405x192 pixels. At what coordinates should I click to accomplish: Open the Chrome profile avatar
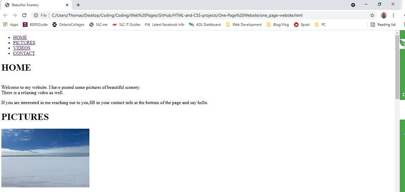tap(384, 15)
